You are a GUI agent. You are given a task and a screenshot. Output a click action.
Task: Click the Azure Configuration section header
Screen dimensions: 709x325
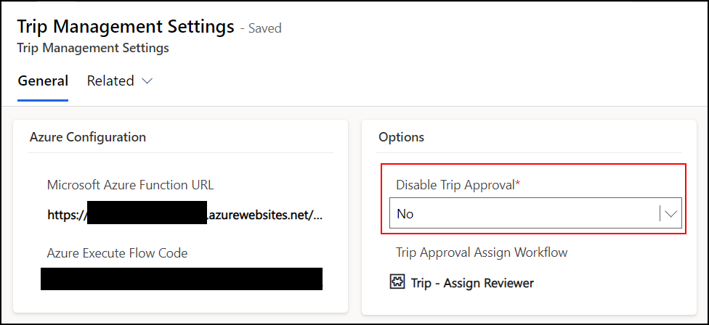[x=88, y=137]
